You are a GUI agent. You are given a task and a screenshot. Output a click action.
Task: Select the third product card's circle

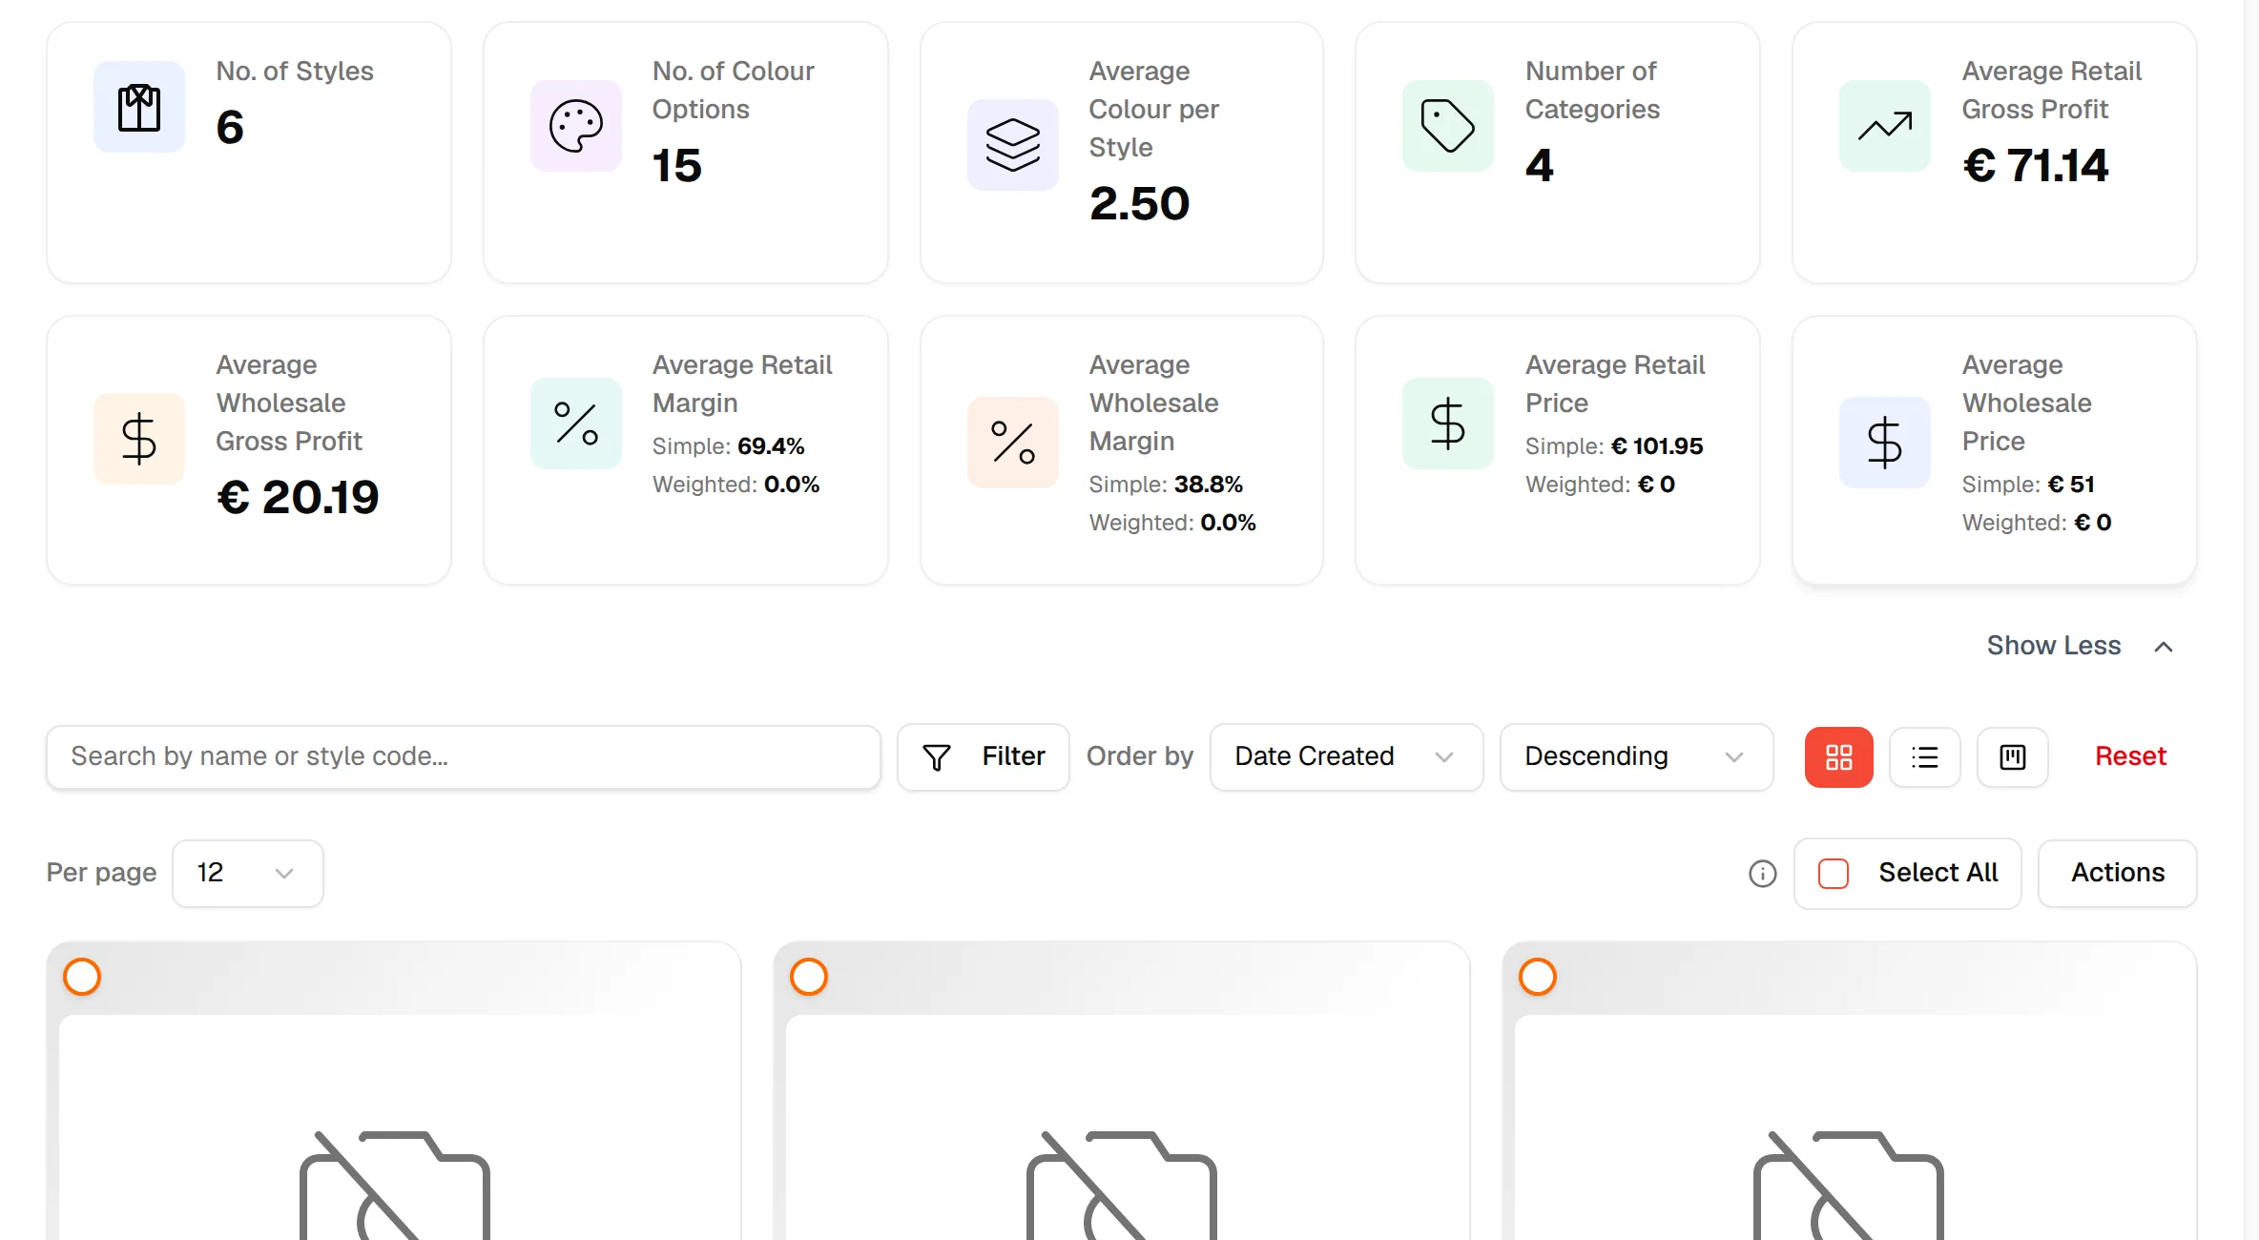[1538, 977]
